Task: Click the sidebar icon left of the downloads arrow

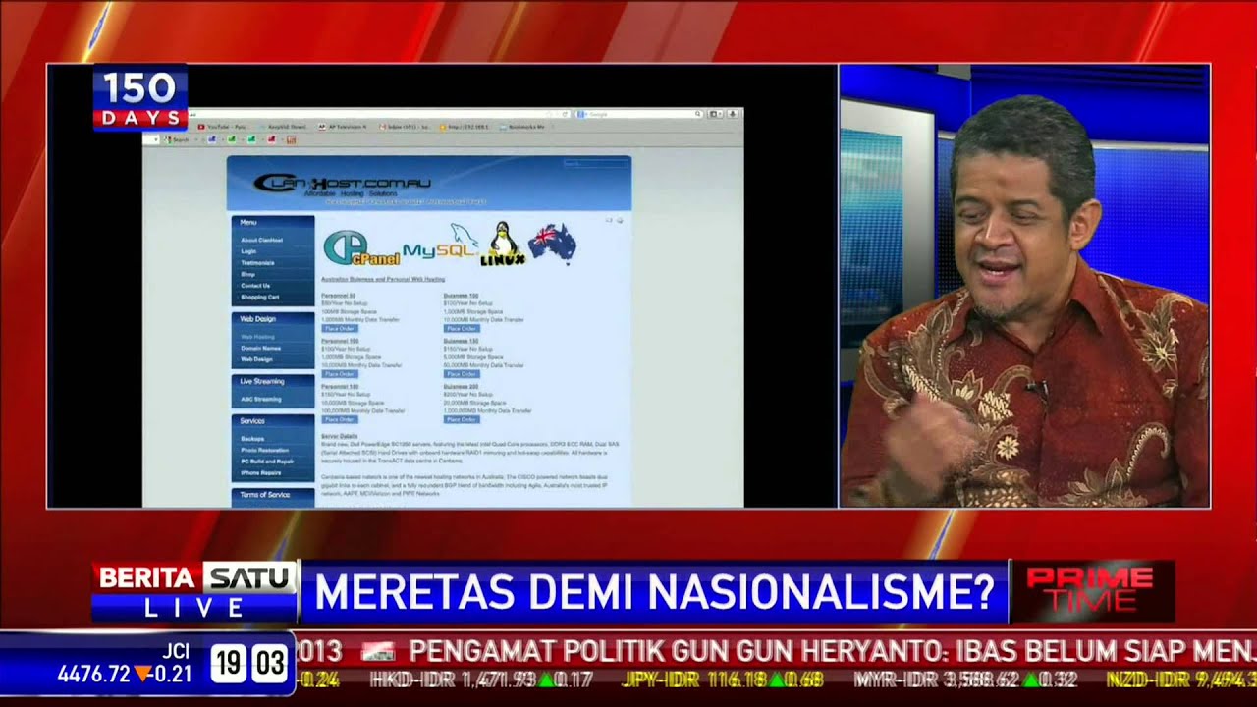Action: [715, 114]
